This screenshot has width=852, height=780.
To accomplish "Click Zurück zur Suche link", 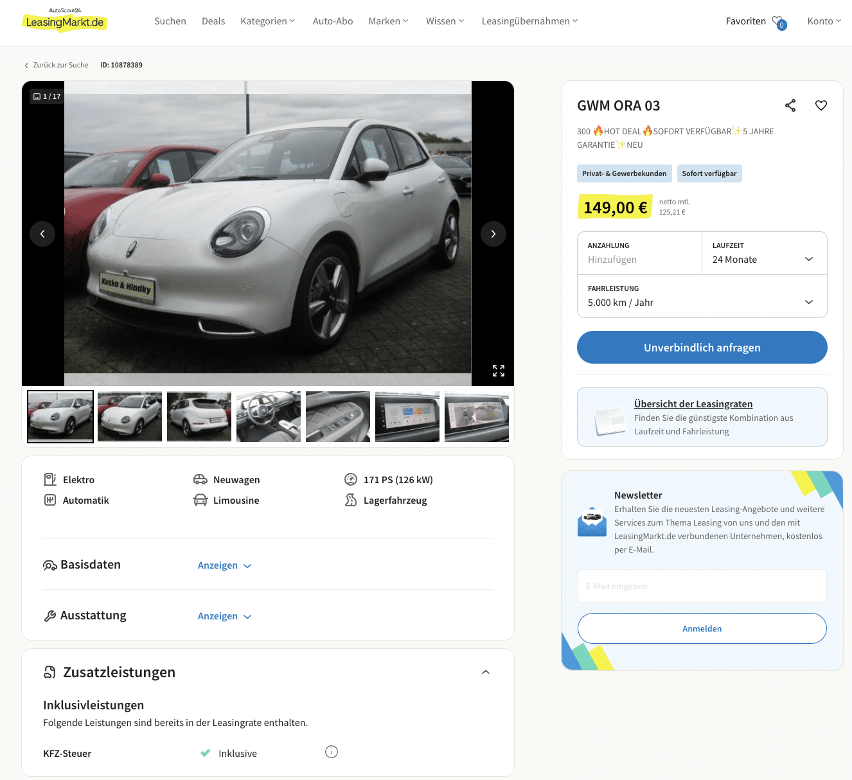I will click(57, 65).
